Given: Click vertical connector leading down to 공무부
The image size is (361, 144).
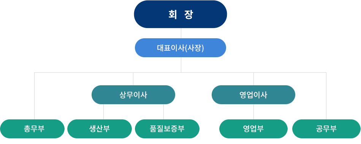Looking at the screenshot, I should (x=326, y=96).
